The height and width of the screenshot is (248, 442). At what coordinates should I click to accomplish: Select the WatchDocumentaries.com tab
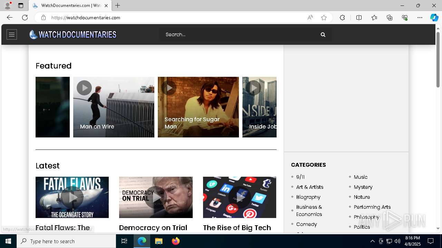pyautogui.click(x=70, y=6)
